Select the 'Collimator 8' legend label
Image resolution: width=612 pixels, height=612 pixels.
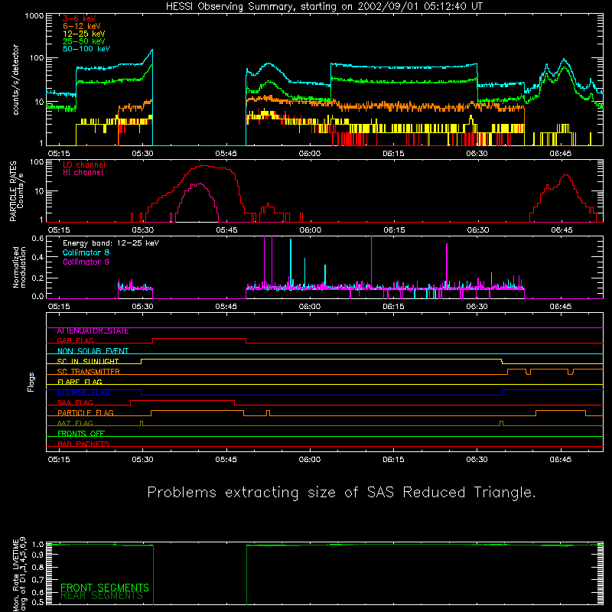[86, 252]
